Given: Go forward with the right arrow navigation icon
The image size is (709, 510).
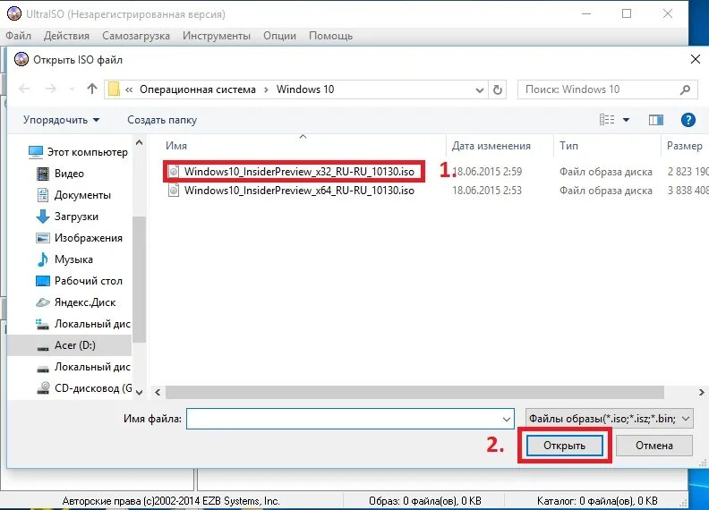Looking at the screenshot, I should click(51, 89).
